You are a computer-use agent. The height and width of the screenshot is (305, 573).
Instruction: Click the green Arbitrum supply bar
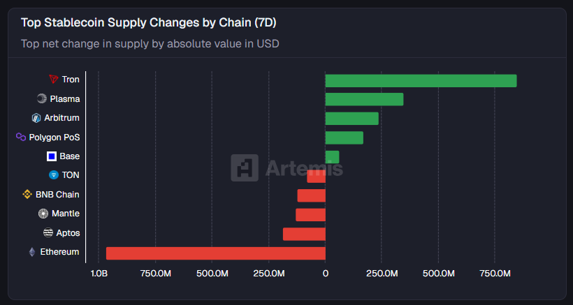[x=351, y=119]
